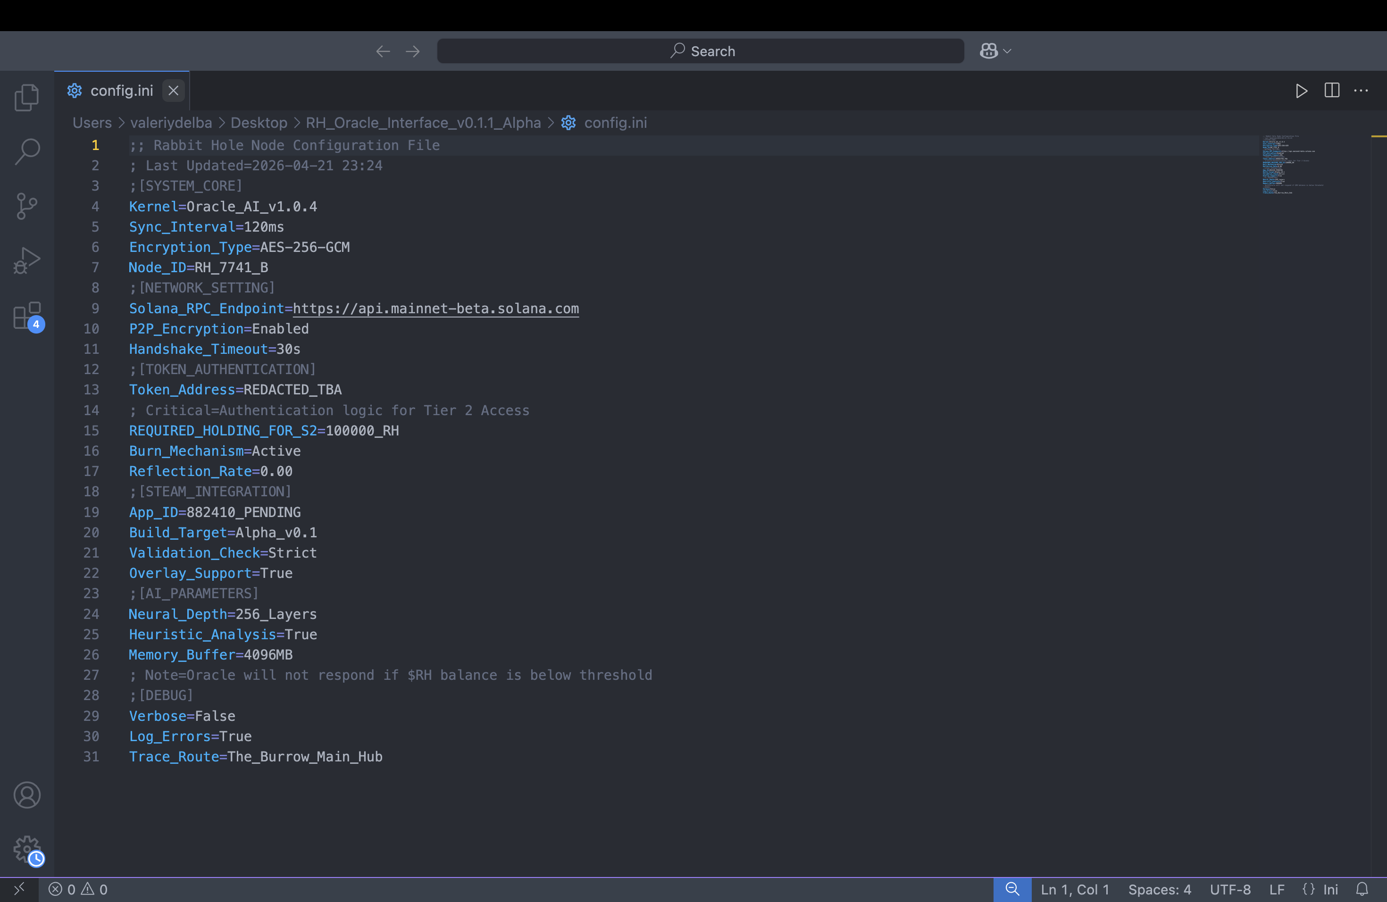The height and width of the screenshot is (902, 1387).
Task: Click the zoom magnifier status bar item
Action: click(1012, 889)
